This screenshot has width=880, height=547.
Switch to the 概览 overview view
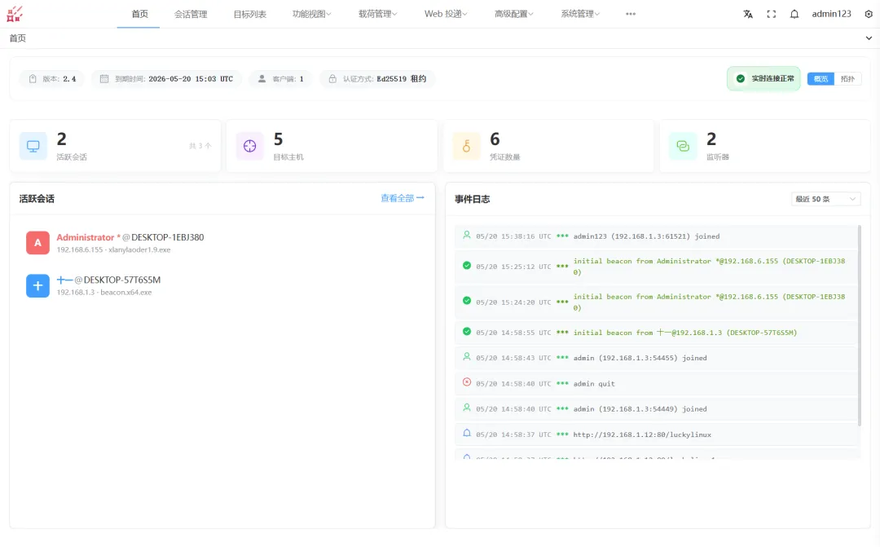tap(821, 78)
